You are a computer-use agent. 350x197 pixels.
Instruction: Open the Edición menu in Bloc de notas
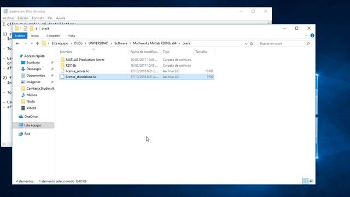[x=23, y=18]
